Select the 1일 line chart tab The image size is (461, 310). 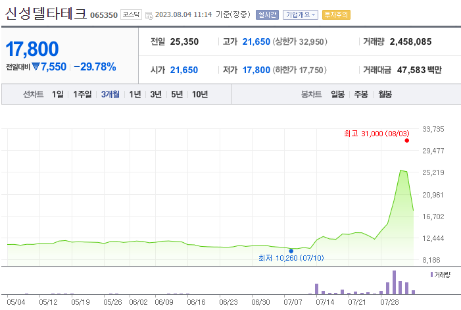click(x=58, y=94)
